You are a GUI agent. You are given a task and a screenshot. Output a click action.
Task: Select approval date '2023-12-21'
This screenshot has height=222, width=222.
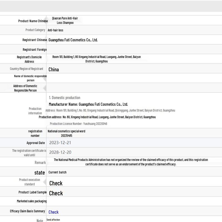pos(60,143)
